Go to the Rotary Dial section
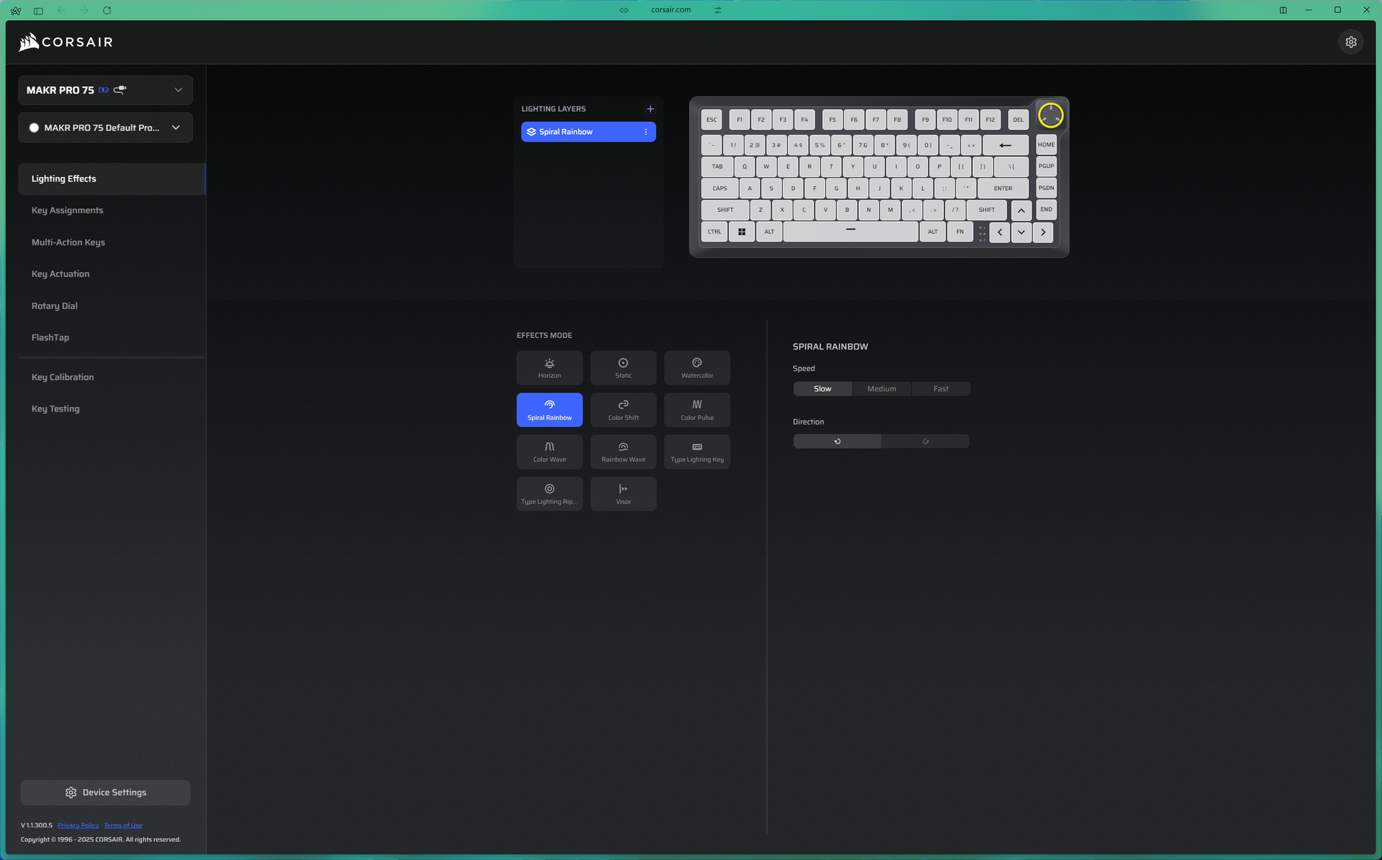 click(55, 306)
